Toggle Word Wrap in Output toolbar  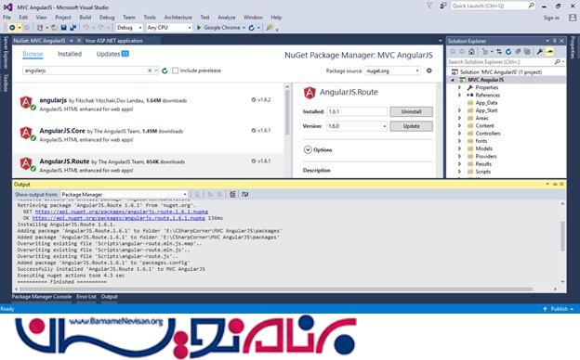[244, 194]
